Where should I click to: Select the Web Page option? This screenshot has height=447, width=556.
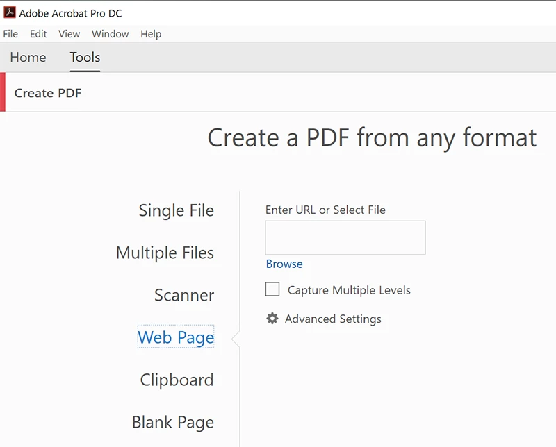[x=176, y=337]
